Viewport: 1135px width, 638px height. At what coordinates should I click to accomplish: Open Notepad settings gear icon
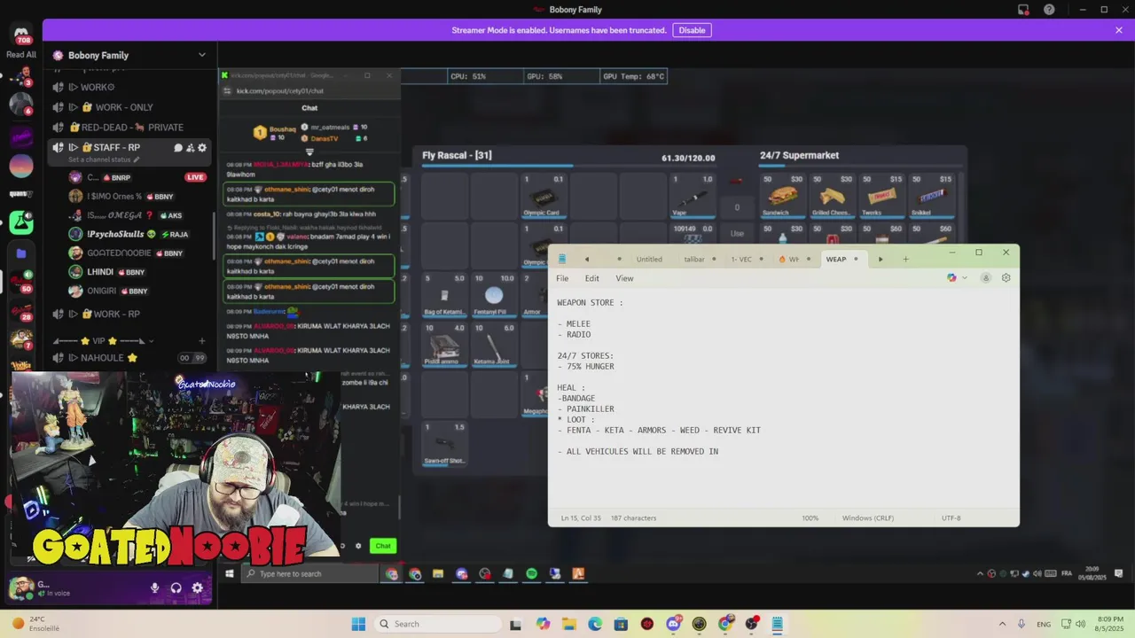click(1006, 278)
